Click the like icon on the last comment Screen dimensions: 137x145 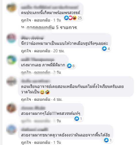tap(106, 140)
